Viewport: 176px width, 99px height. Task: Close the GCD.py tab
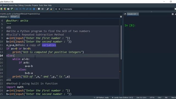(18, 16)
